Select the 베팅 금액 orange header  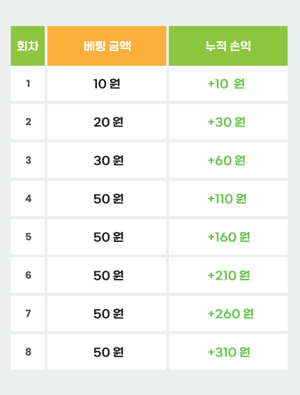pyautogui.click(x=107, y=45)
